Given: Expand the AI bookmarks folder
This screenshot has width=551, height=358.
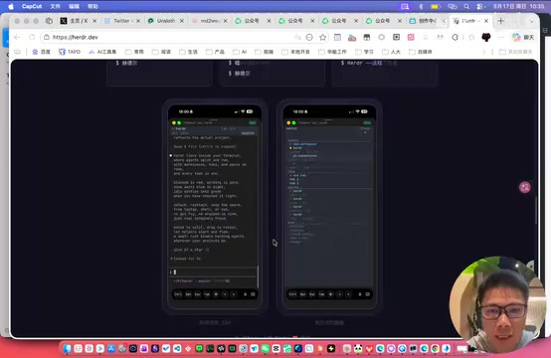Looking at the screenshot, I should click(240, 52).
